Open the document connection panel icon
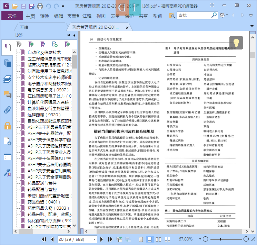The height and width of the screenshot is (245, 257). click(7, 141)
